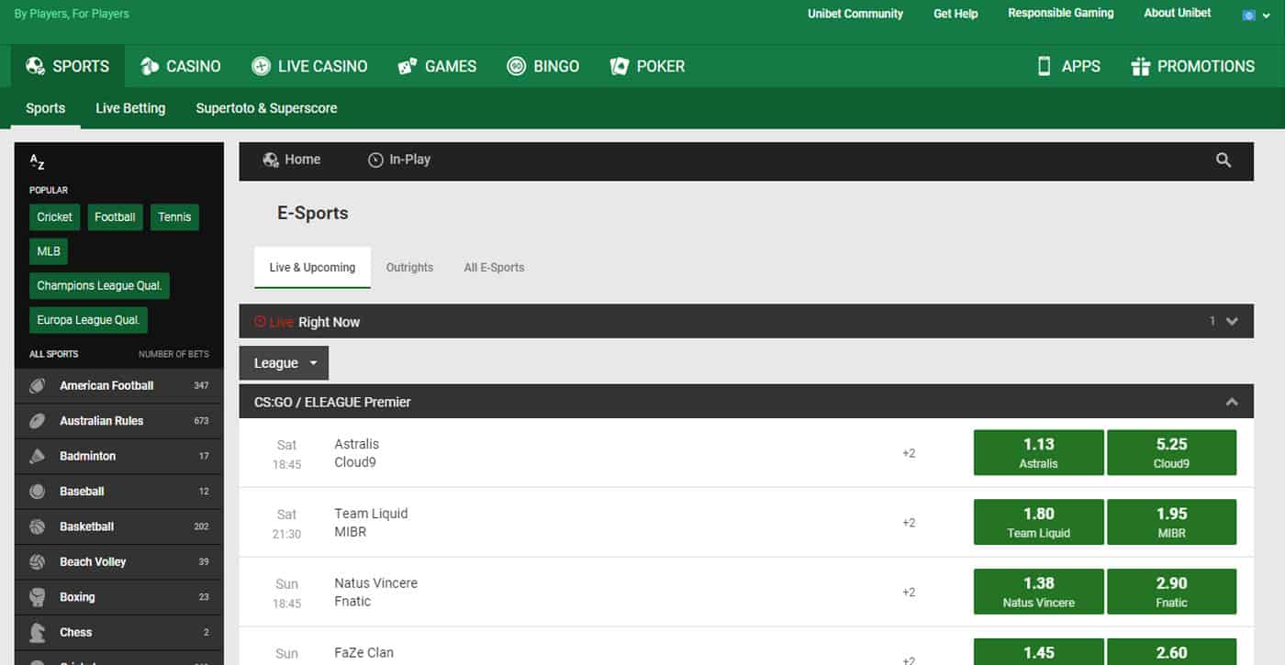
Task: Bet on Fnatic at 2.90
Action: tap(1171, 592)
